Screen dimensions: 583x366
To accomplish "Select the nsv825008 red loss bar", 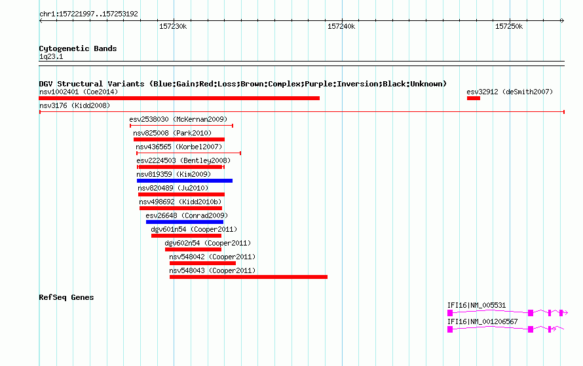I will 179,139.
